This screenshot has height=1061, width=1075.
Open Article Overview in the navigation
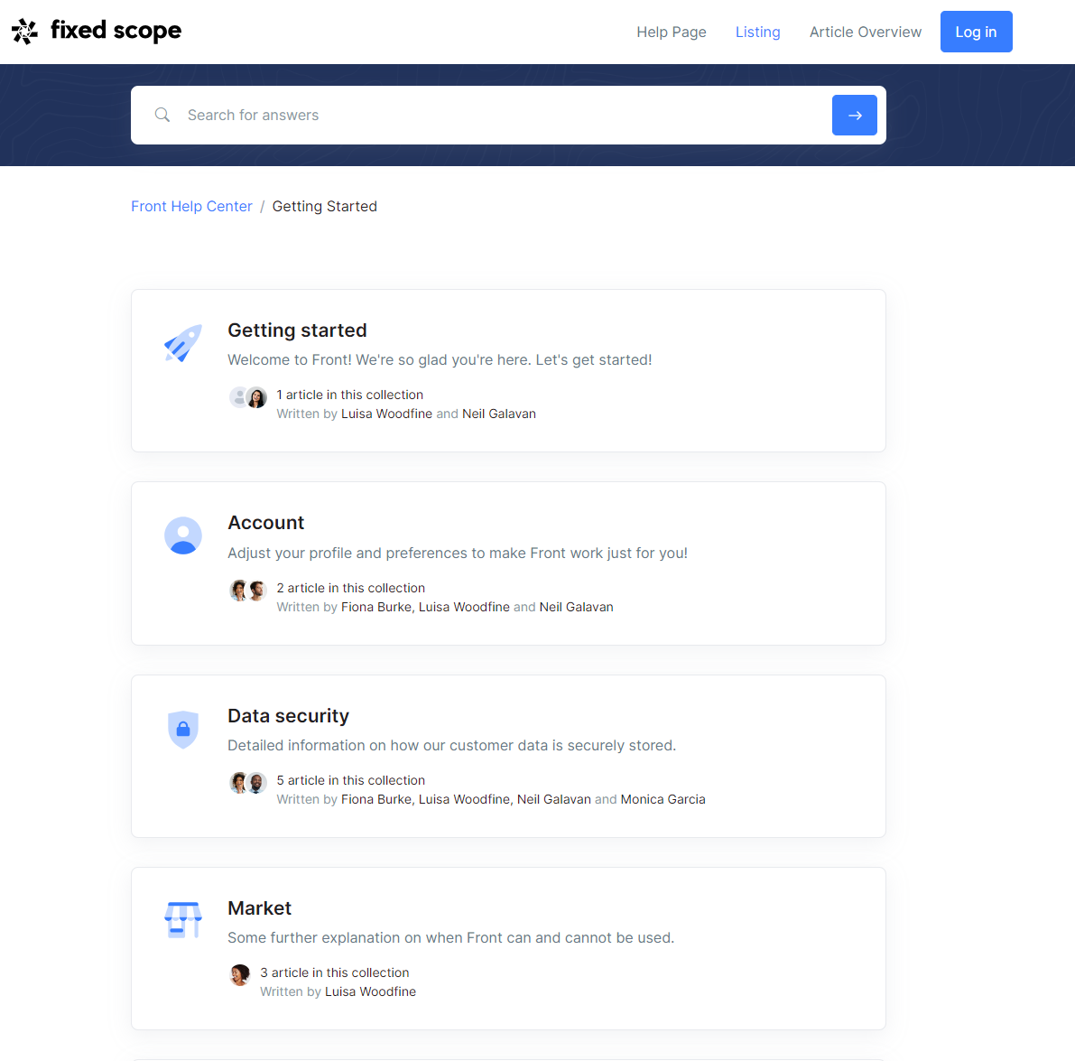coord(866,33)
